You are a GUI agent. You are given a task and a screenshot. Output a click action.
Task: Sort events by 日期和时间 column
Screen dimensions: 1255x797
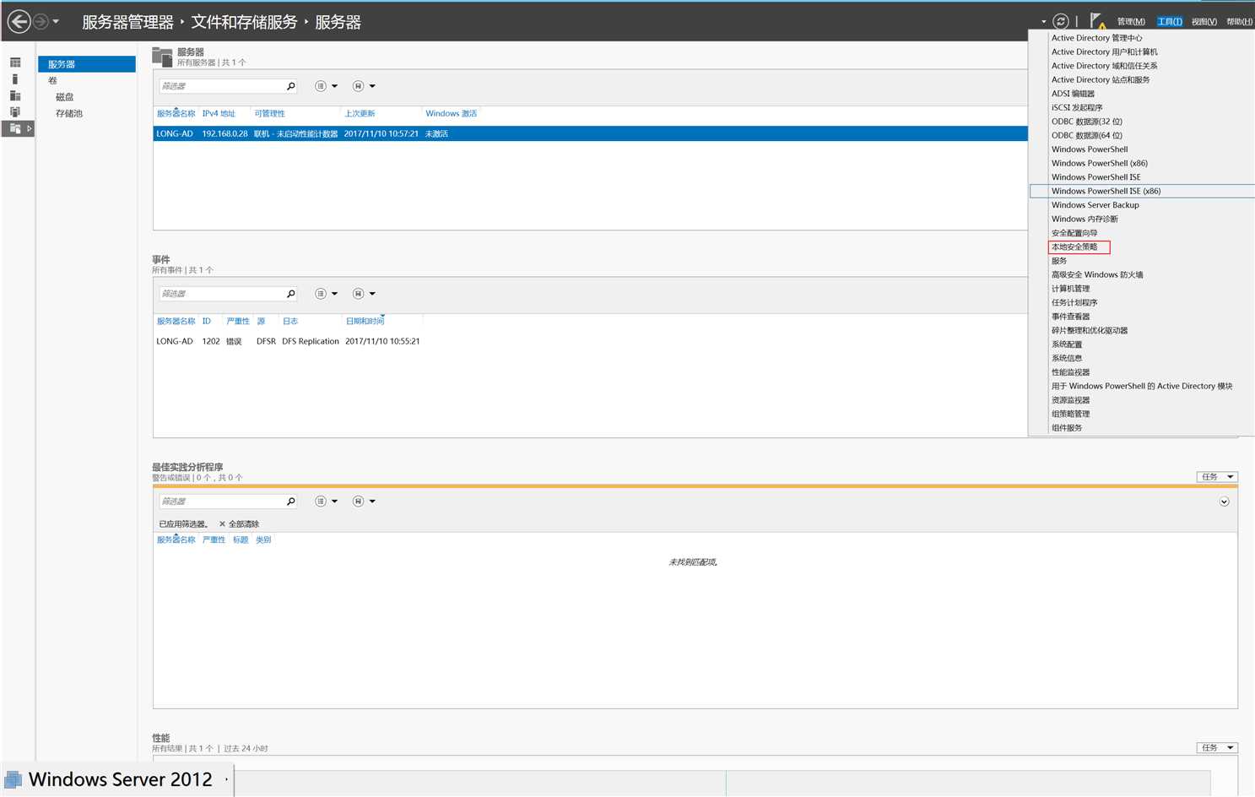tap(365, 321)
